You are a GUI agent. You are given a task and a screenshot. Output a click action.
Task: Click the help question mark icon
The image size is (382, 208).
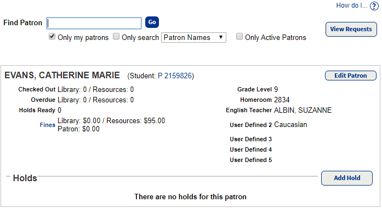(x=374, y=6)
